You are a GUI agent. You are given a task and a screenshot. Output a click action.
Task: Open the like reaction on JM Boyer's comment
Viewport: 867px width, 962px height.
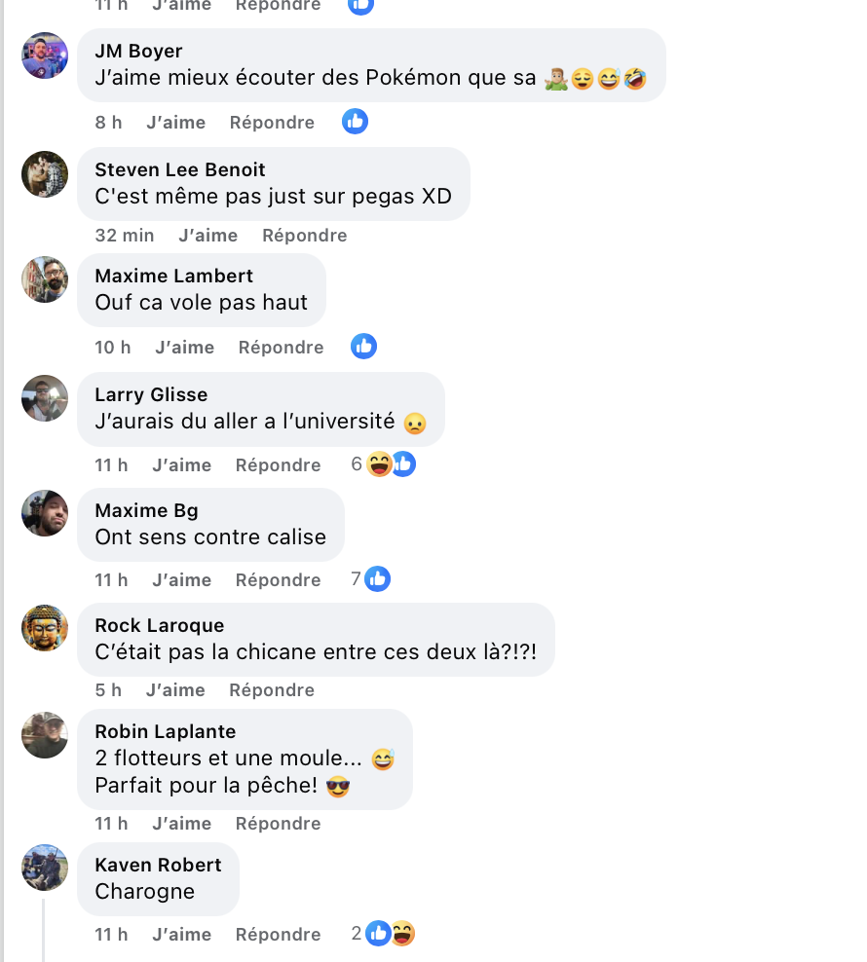click(x=355, y=122)
